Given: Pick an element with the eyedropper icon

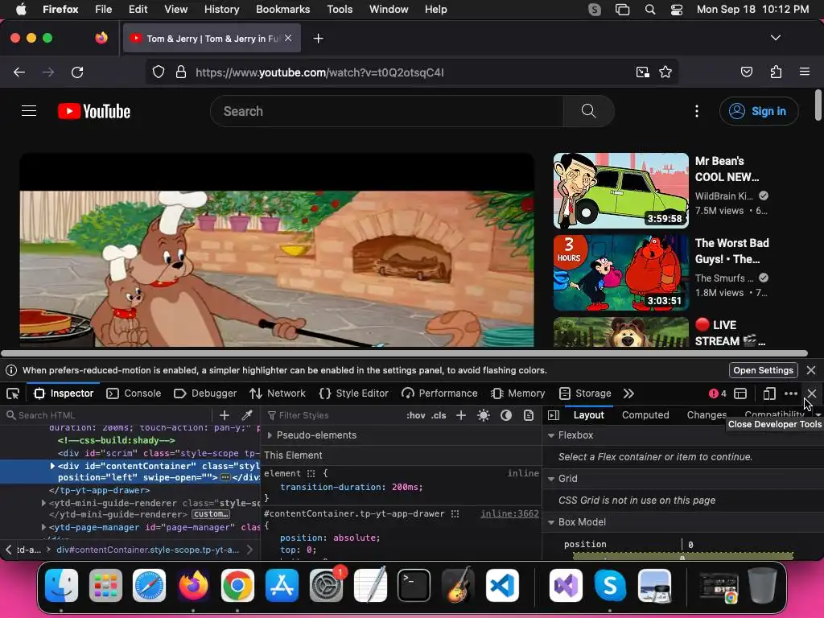Looking at the screenshot, I should click(x=247, y=415).
